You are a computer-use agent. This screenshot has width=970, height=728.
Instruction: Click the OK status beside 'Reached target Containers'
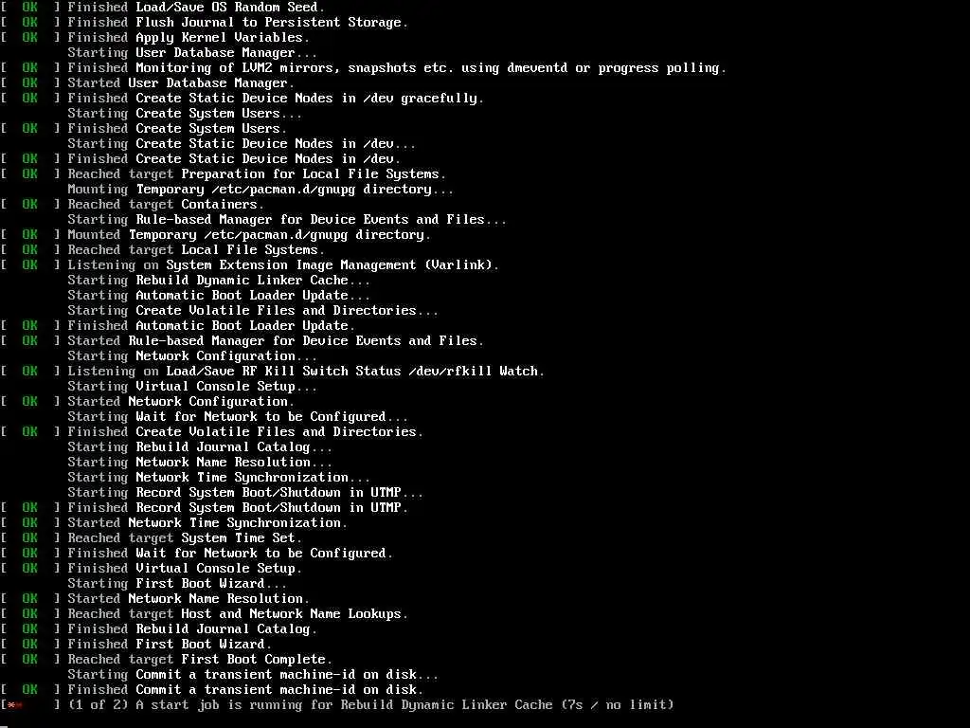pos(29,205)
